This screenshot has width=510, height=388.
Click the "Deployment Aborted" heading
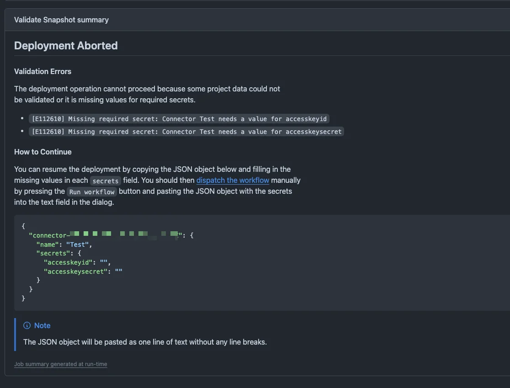click(66, 45)
